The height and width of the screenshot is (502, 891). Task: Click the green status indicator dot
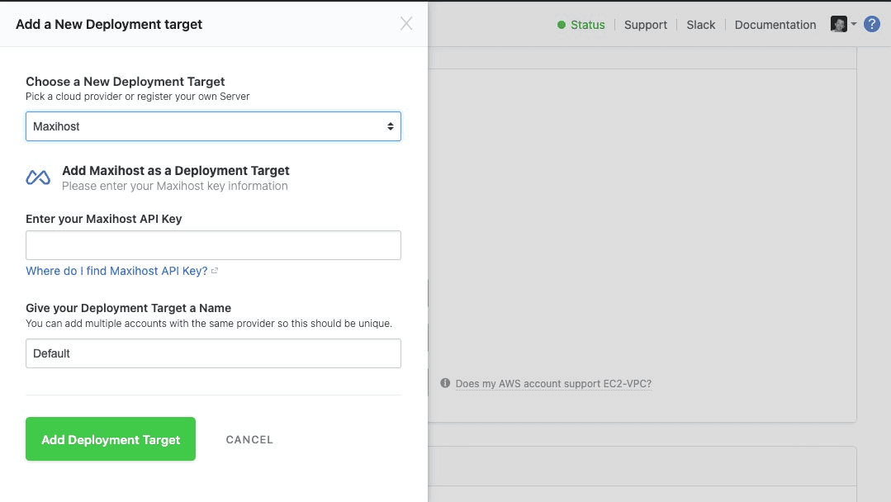point(562,25)
